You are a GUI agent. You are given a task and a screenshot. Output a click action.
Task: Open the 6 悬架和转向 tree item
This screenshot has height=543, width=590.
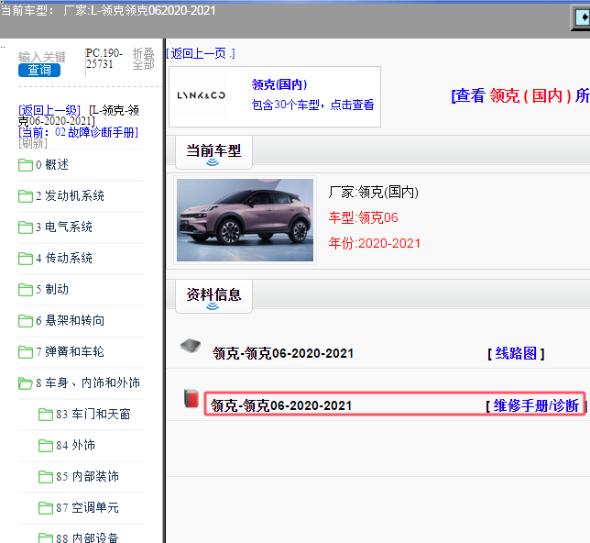point(70,321)
